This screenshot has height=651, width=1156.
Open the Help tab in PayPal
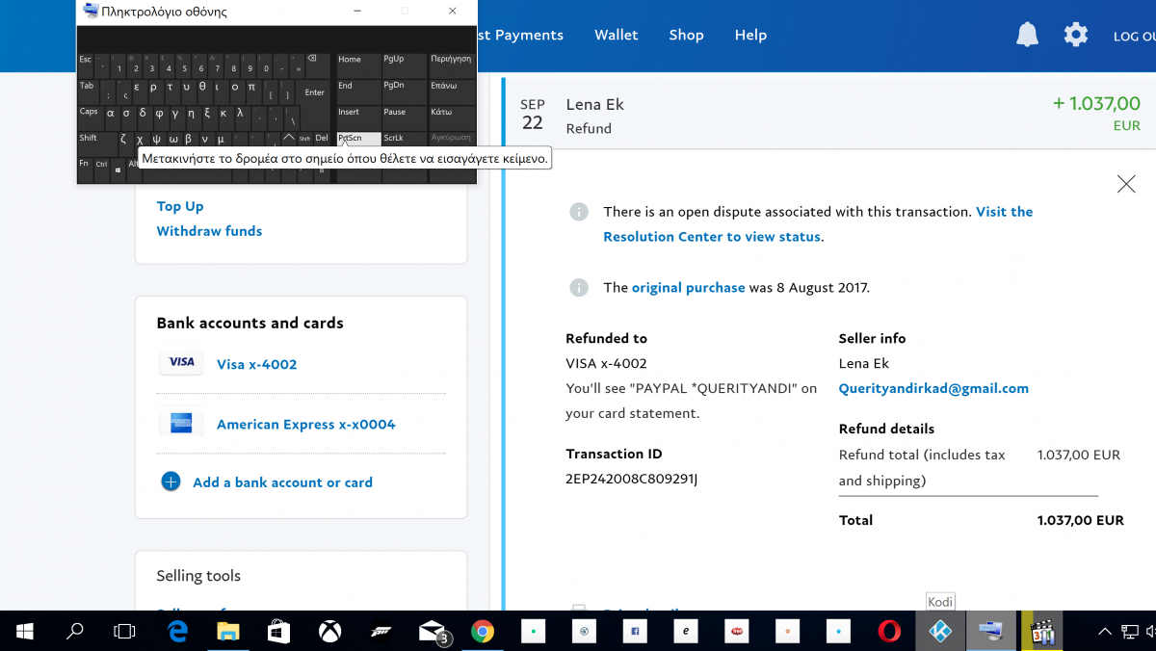[750, 35]
